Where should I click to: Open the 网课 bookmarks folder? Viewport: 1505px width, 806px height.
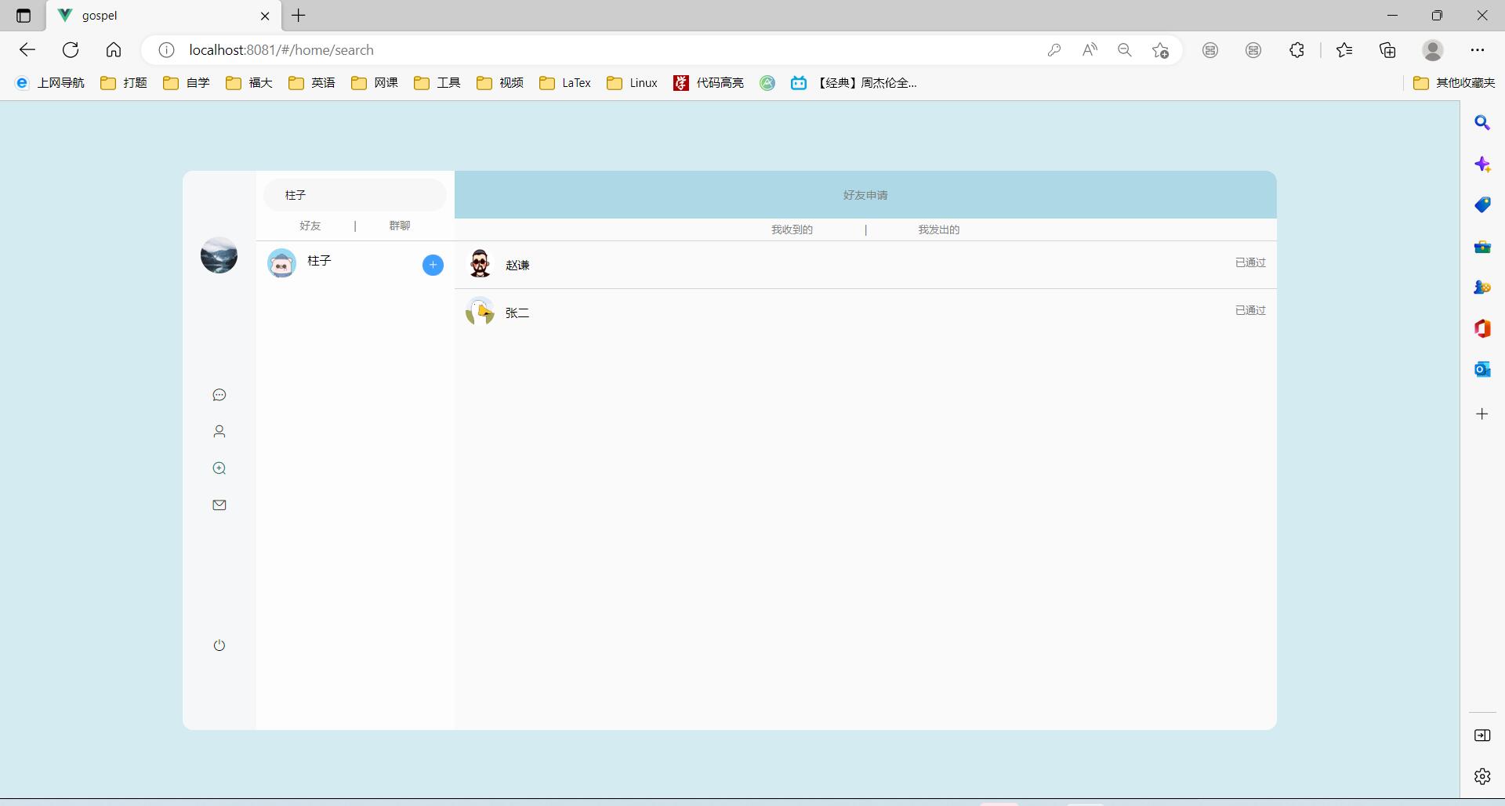[375, 83]
